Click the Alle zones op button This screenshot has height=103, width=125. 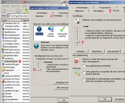[61, 88]
